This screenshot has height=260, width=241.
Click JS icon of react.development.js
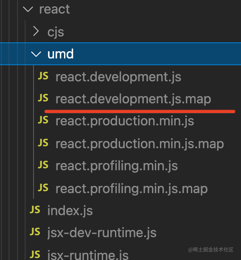point(43,76)
